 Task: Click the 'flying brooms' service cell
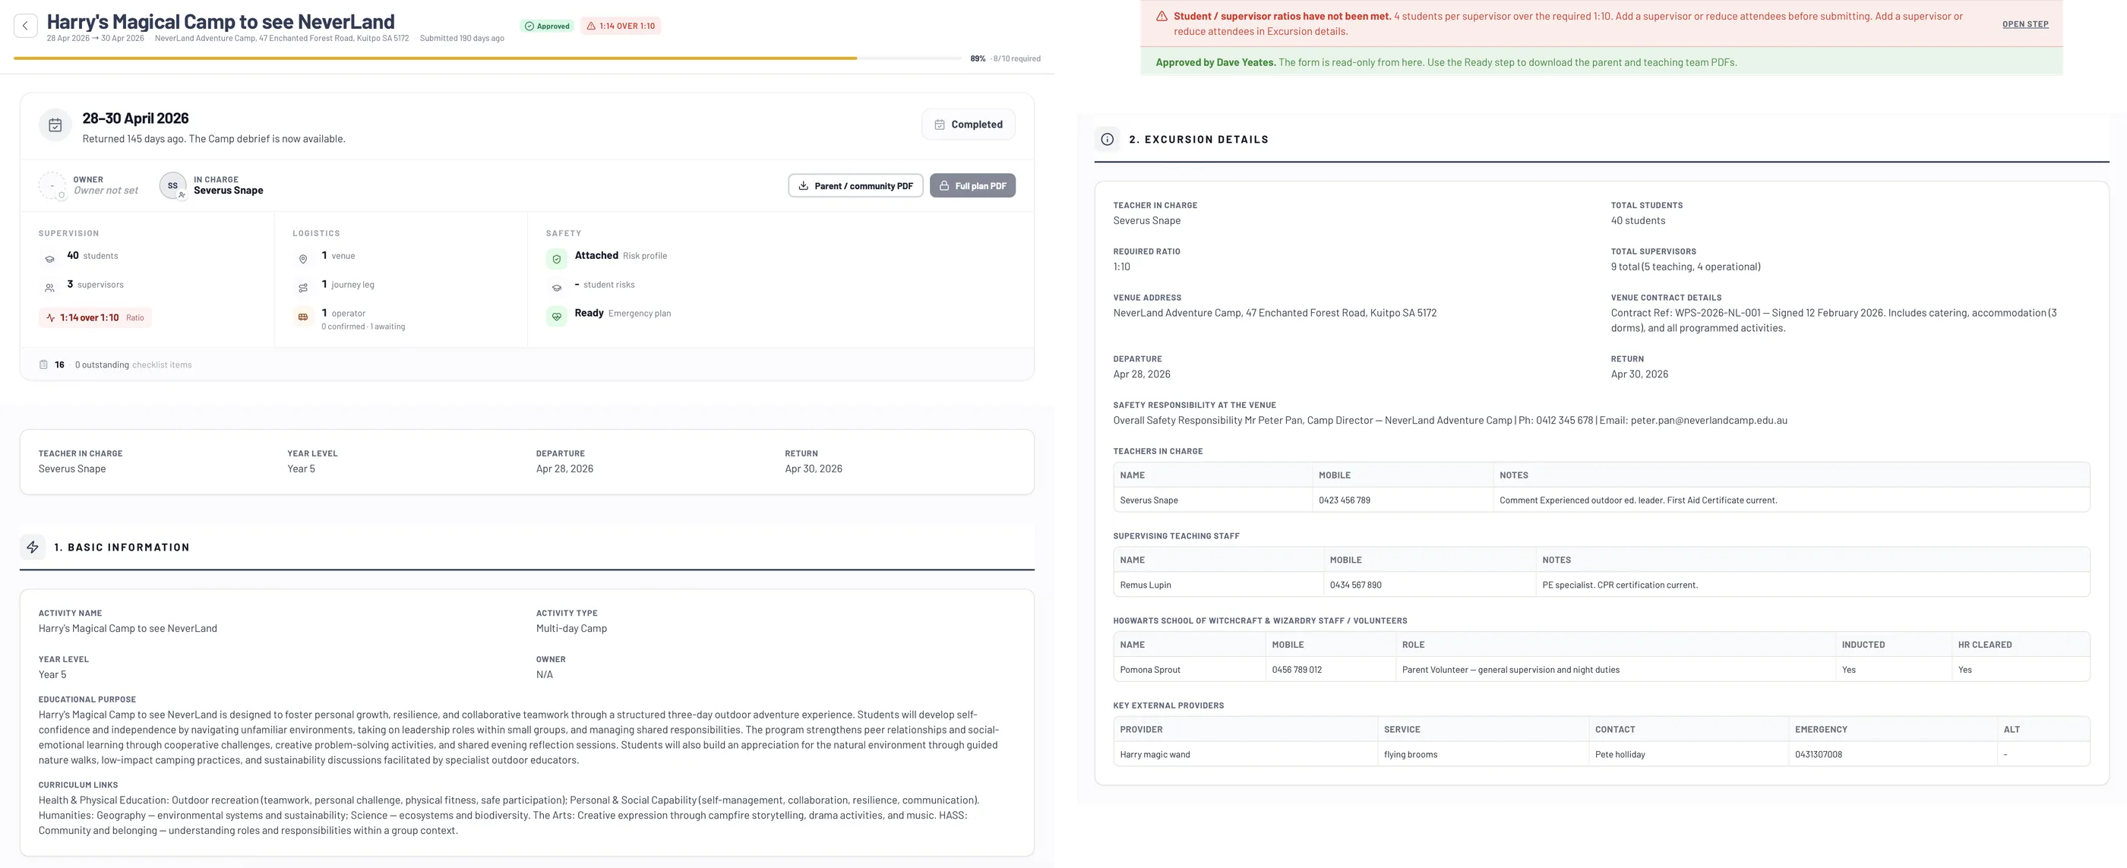(x=1483, y=755)
